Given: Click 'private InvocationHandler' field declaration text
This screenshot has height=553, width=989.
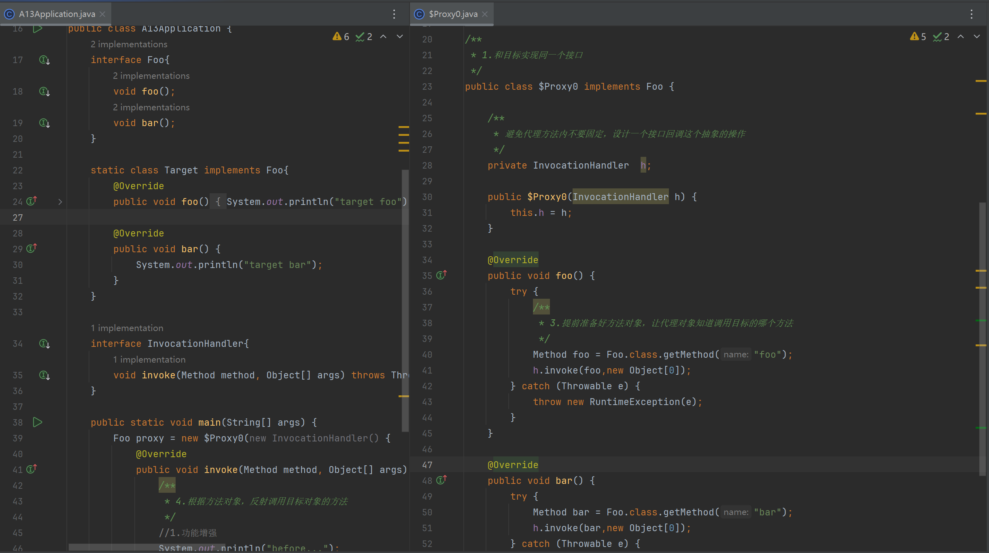Looking at the screenshot, I should point(558,165).
